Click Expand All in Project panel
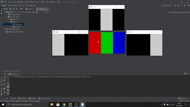Viewport: 190px width, 107px height. point(14,9)
